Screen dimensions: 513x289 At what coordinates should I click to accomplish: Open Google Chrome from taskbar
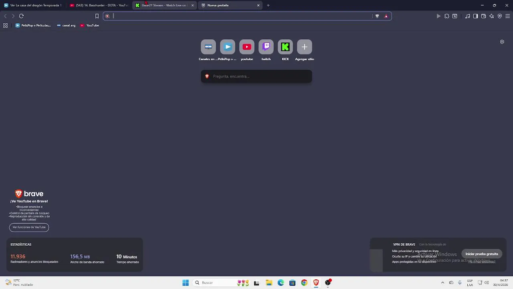coord(304,283)
